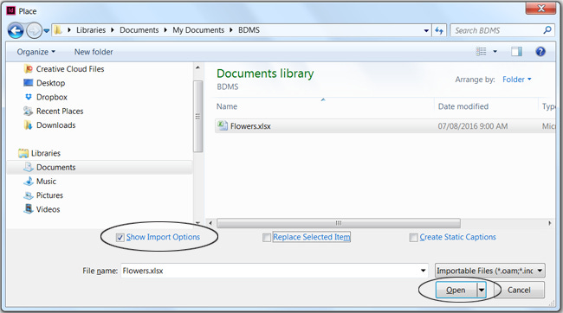Click the search magnifier icon

point(547,30)
